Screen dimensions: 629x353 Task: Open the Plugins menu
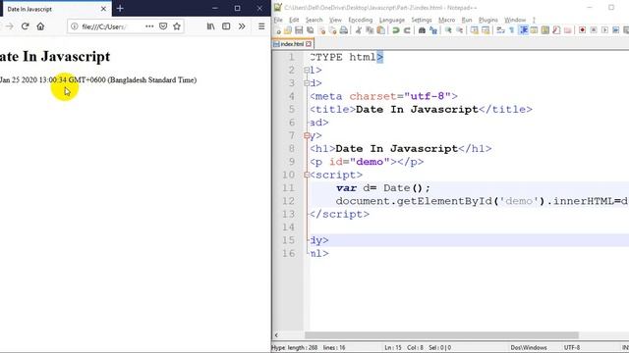coord(488,20)
